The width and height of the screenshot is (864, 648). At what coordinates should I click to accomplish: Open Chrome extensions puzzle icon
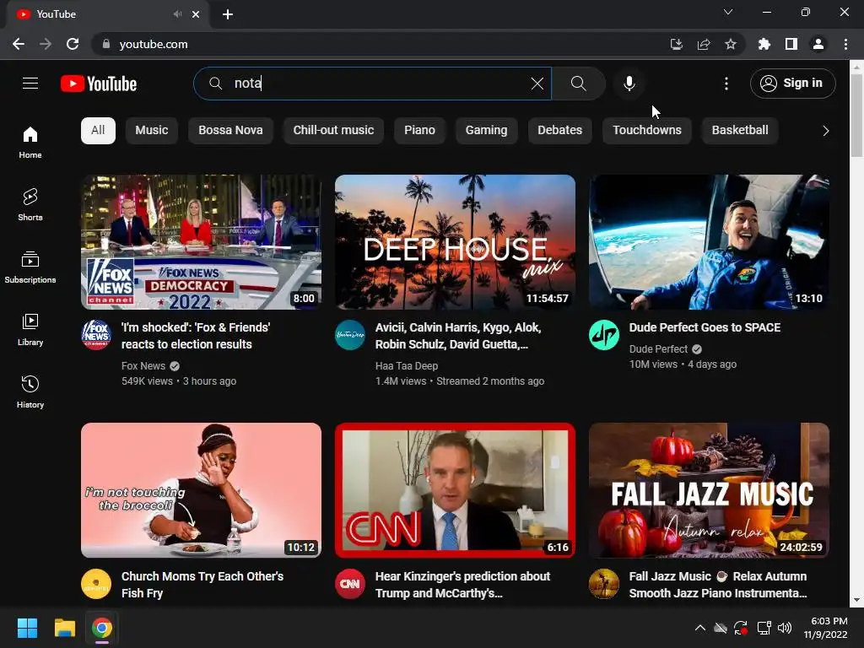pyautogui.click(x=764, y=44)
